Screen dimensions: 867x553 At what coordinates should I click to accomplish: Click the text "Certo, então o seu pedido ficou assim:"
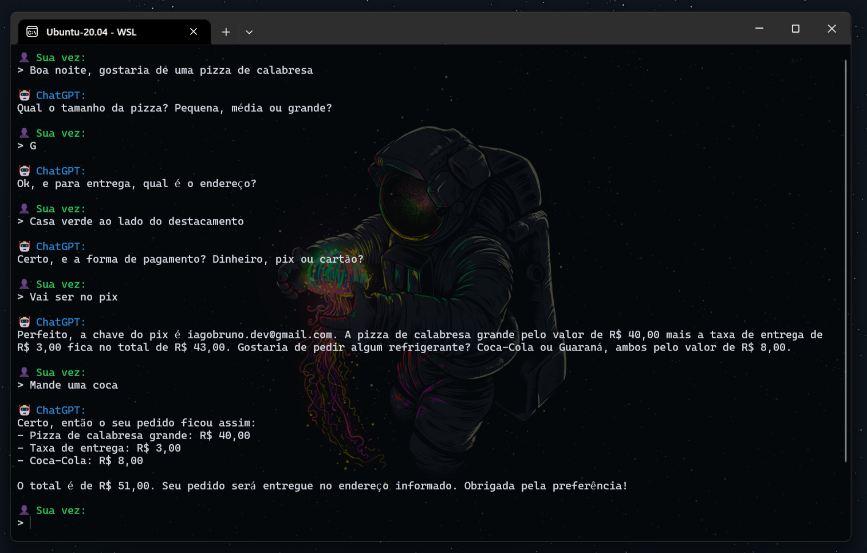coord(136,423)
